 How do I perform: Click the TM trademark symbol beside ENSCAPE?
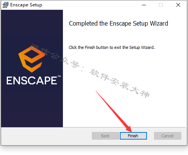point(59,76)
